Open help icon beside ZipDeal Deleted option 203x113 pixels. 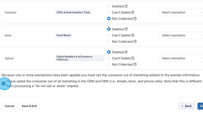(126, 52)
